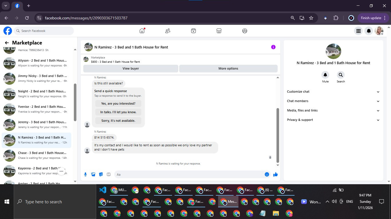Expand Media, files and links section
Image resolution: width=391 pixels, height=219 pixels.
[333, 110]
